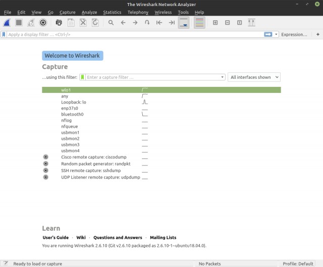Open the Wiki link
323x267 pixels.
[x=81, y=238]
